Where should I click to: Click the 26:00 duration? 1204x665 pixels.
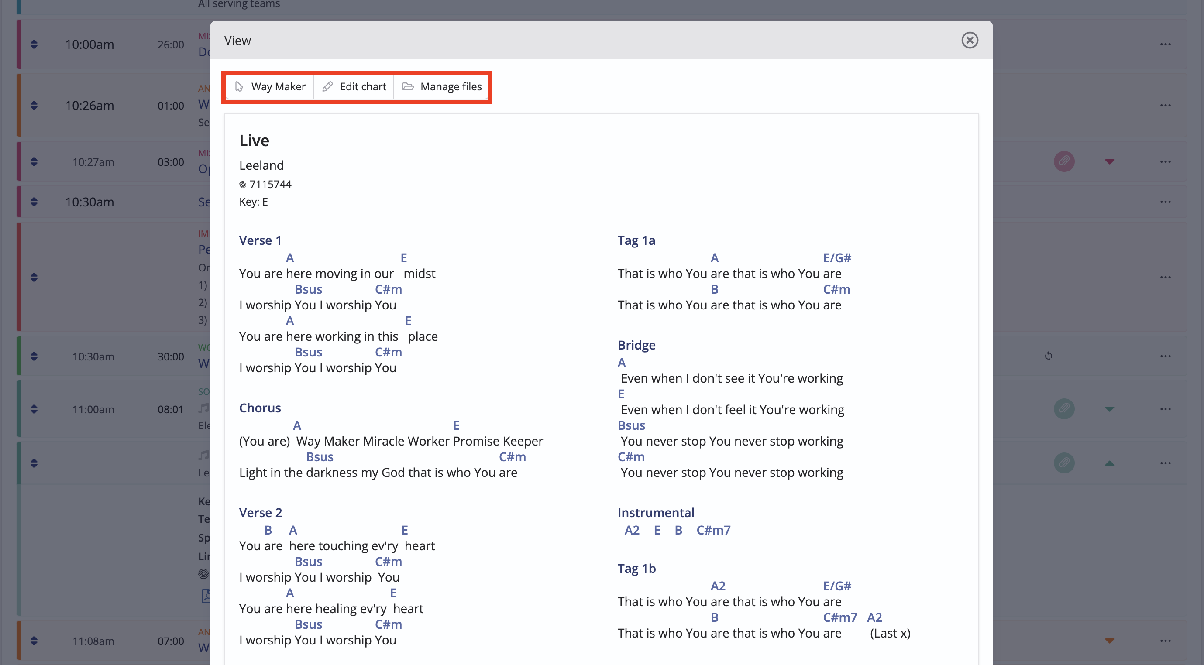coord(171,45)
